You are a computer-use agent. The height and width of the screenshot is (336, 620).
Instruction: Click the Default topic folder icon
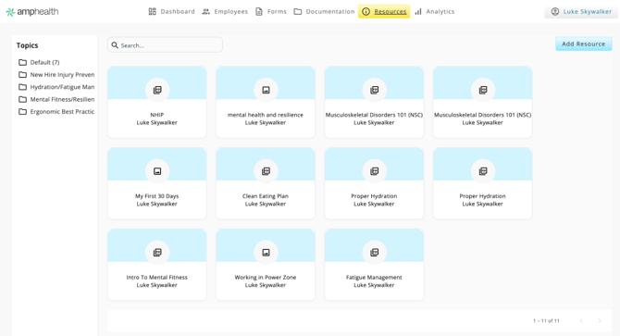23,62
